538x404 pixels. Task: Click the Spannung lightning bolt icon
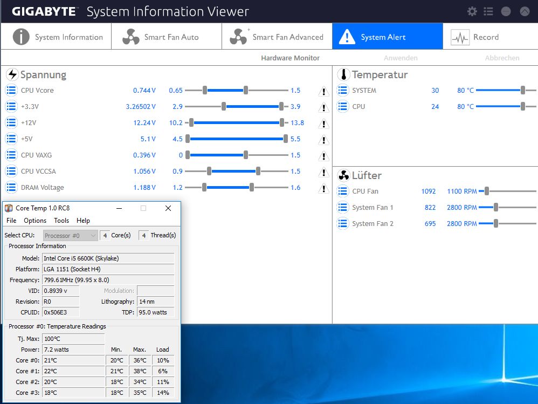(x=12, y=74)
